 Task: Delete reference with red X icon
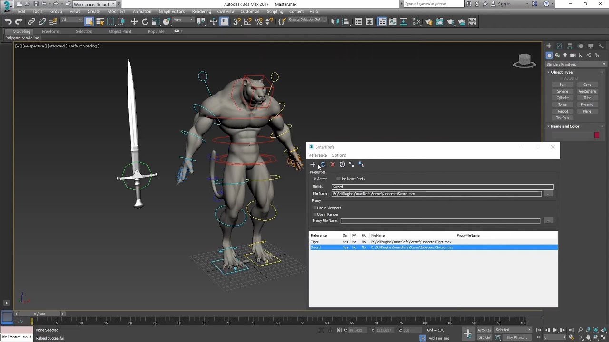[x=333, y=165]
